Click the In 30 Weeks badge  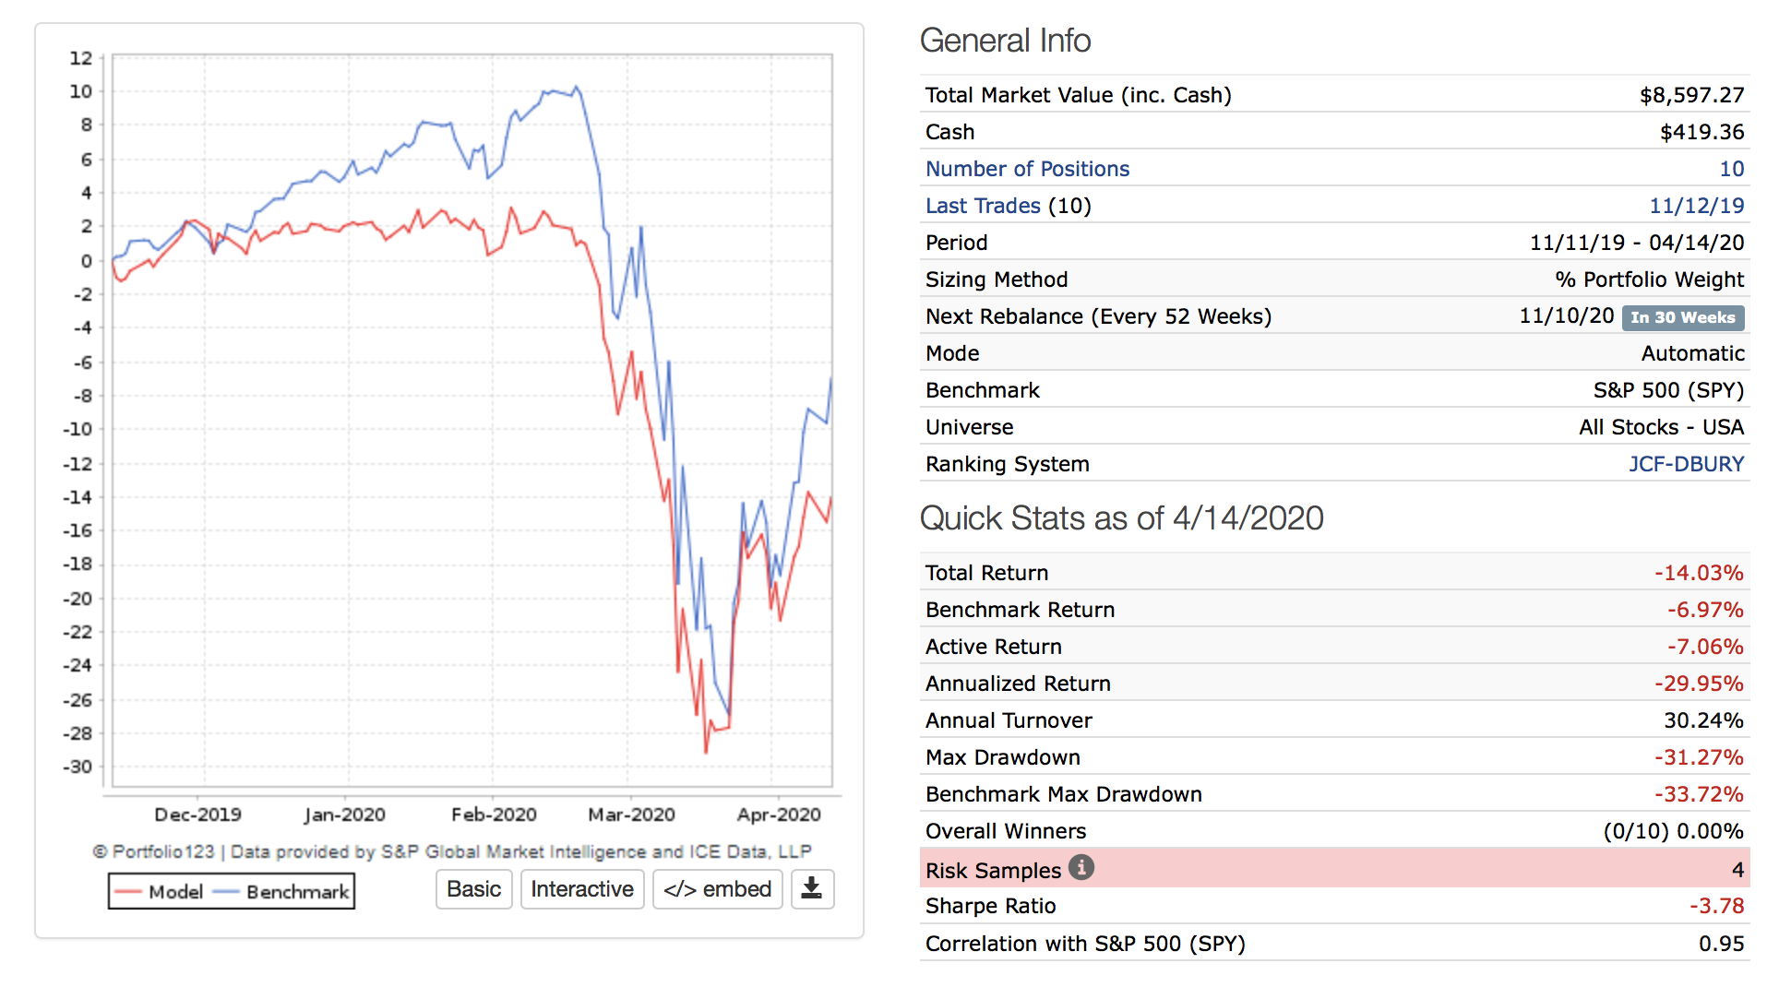[1682, 317]
